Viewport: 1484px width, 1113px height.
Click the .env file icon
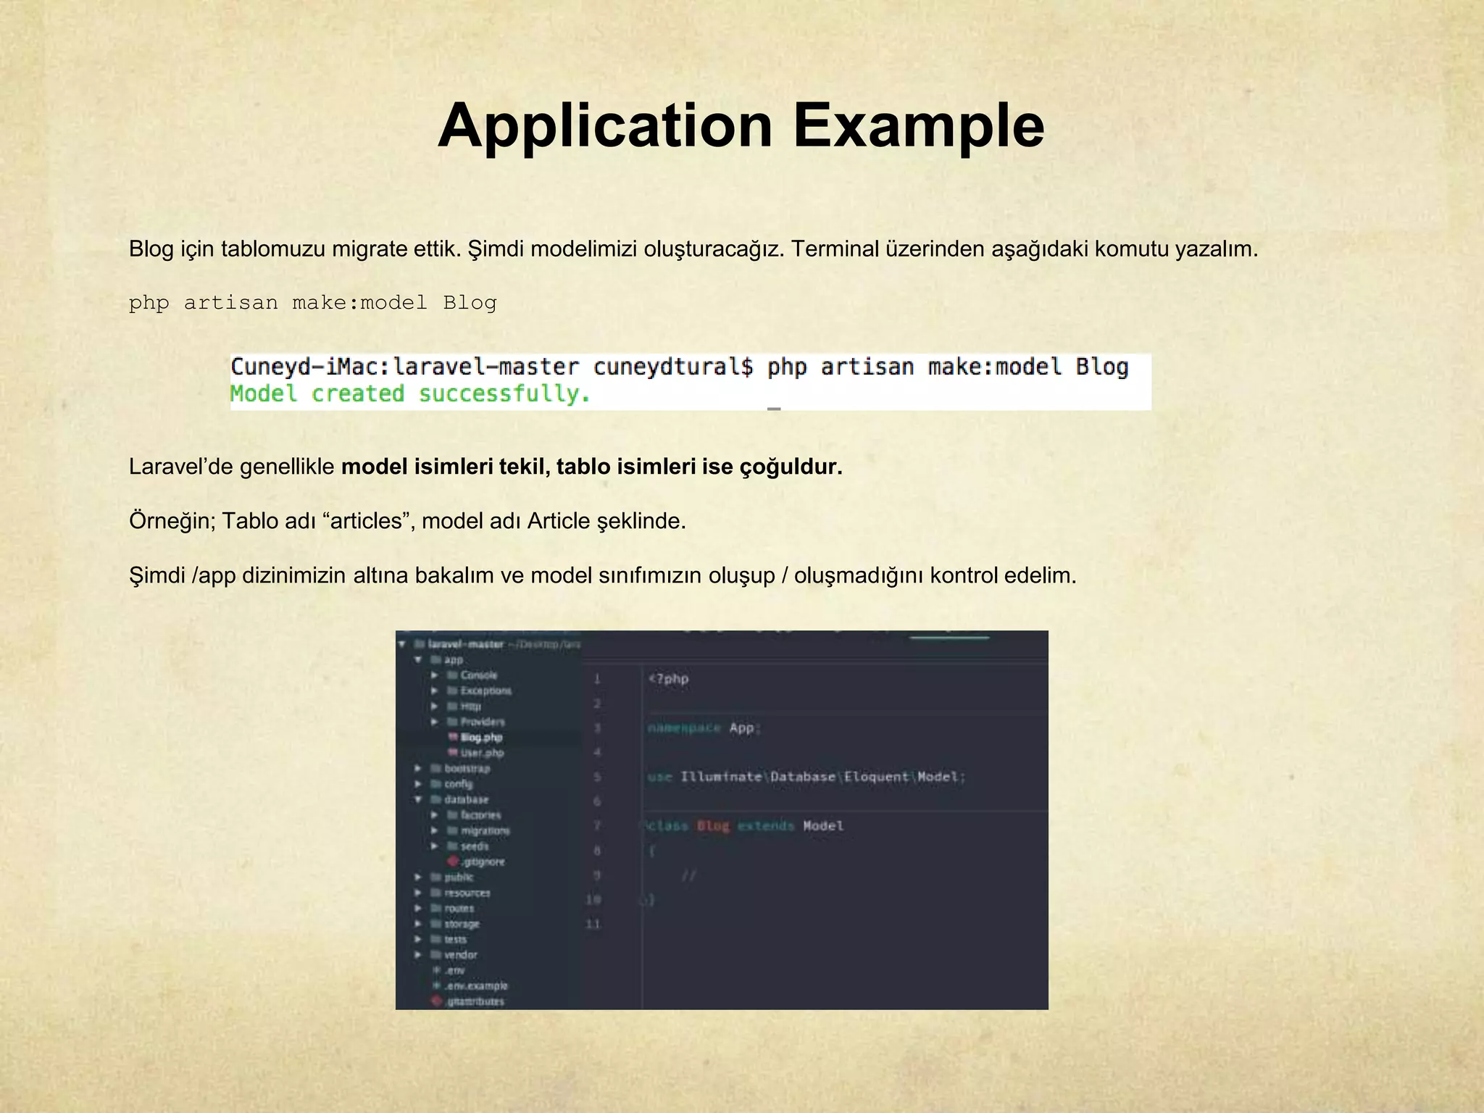[x=436, y=970]
